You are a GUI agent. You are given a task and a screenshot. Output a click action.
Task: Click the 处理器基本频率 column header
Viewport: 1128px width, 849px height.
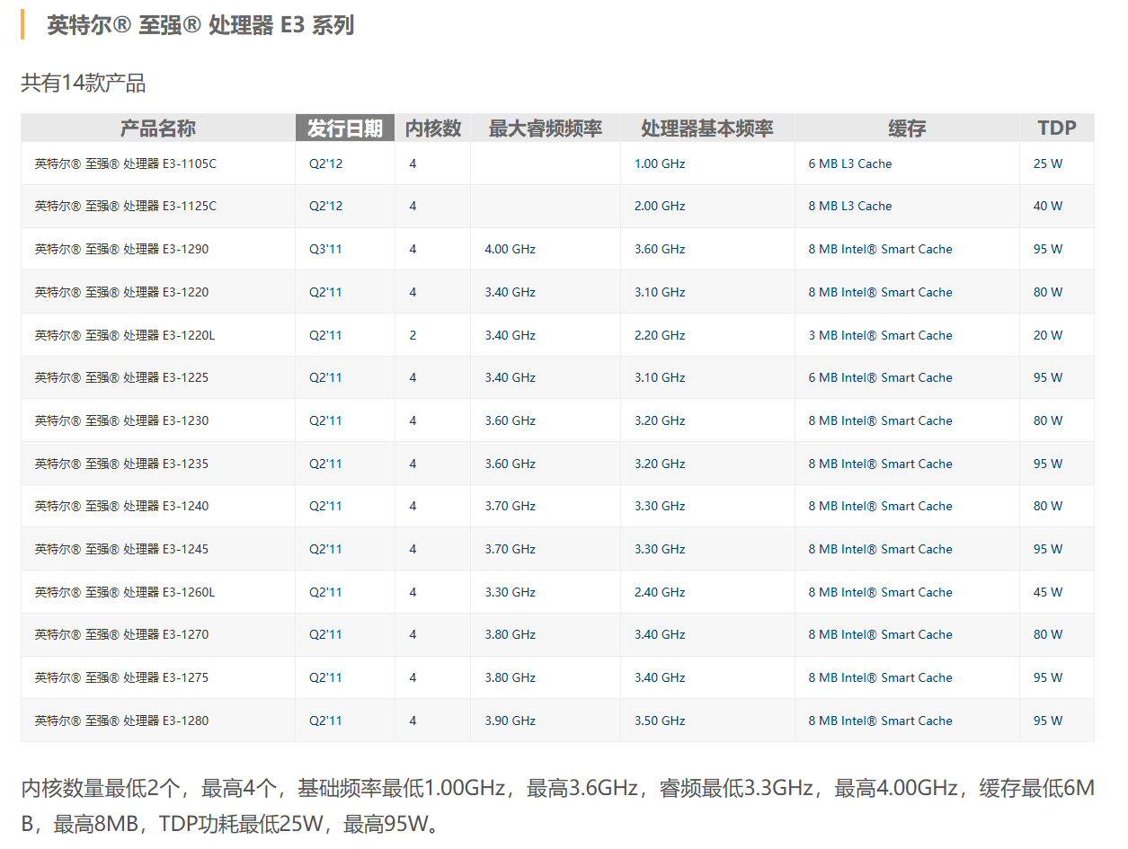coord(706,128)
